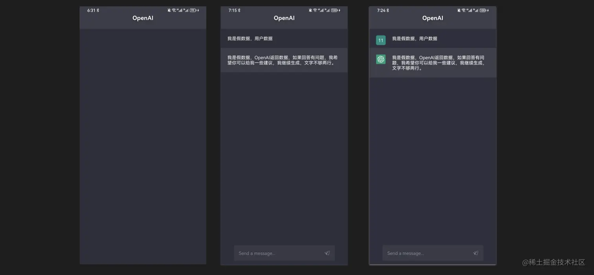This screenshot has height=275, width=594.
Task: Click message input field in right phone
Action: pyautogui.click(x=433, y=253)
